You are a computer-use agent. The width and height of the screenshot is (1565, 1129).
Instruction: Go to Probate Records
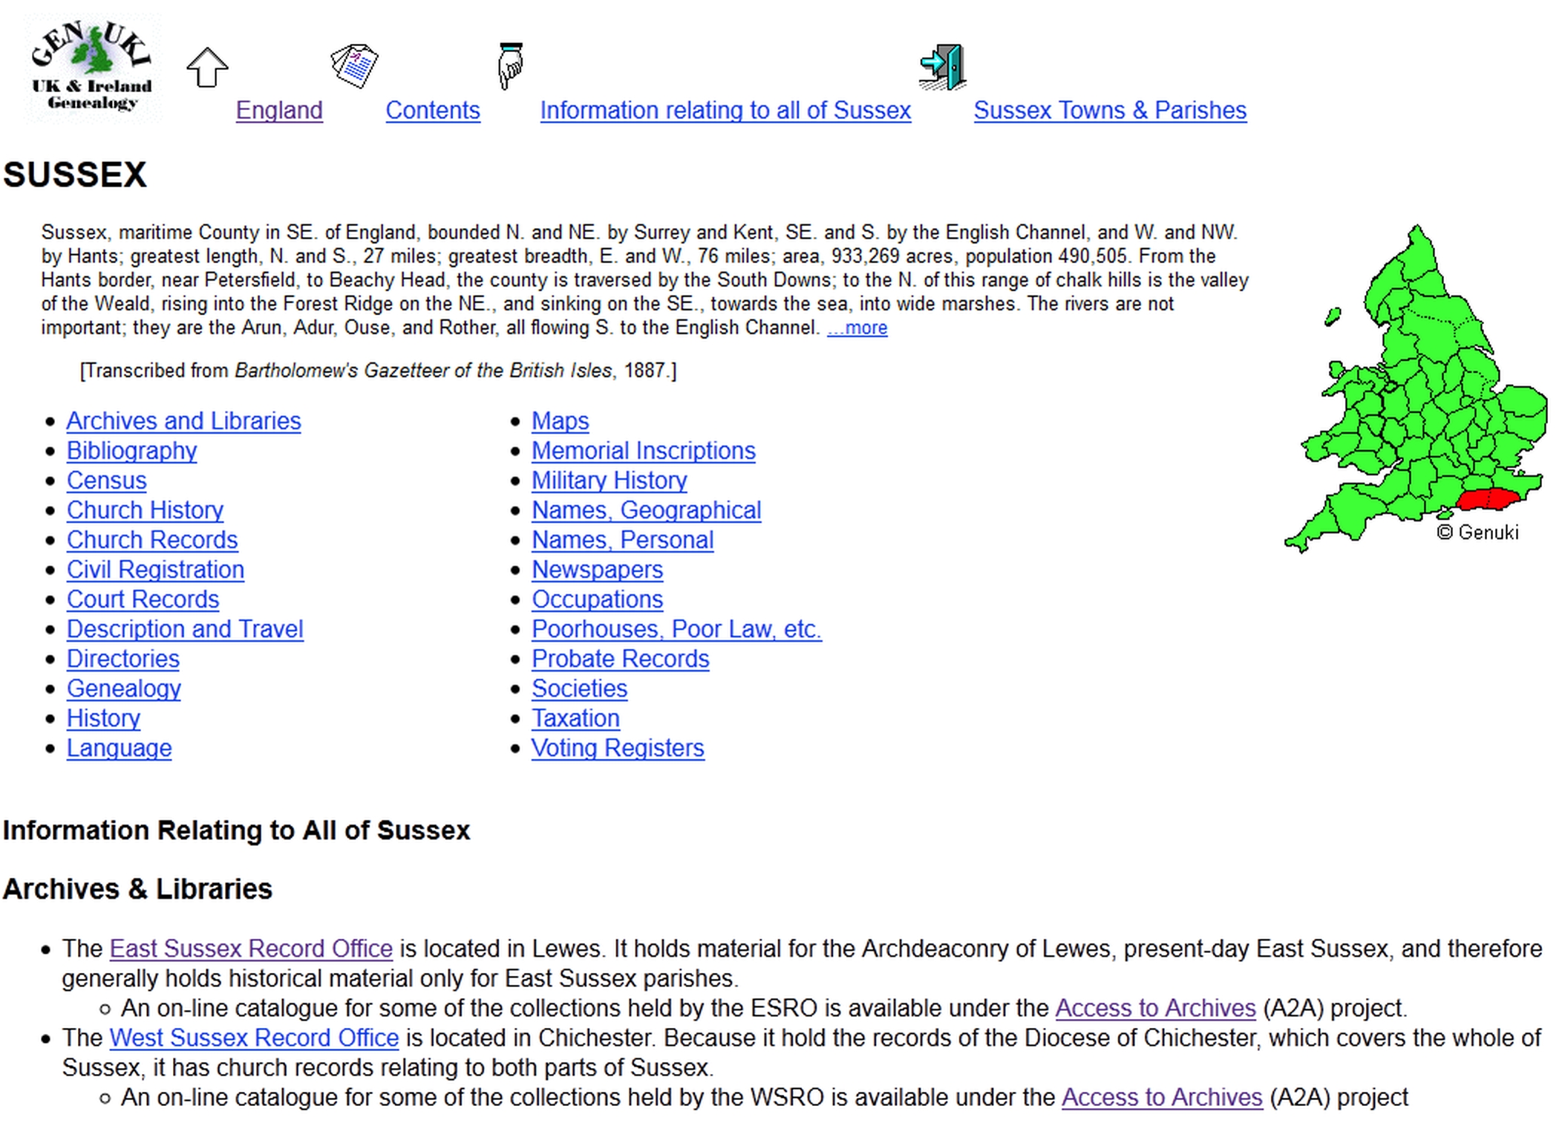coord(620,659)
